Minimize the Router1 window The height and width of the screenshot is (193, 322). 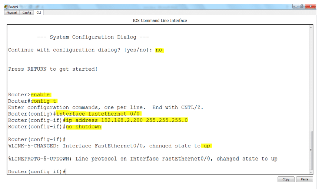(x=296, y=6)
